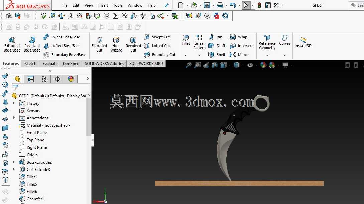Screen dimensions: 364x204
Task: Click the Lofted Boss/Base tool
Action: [62, 46]
